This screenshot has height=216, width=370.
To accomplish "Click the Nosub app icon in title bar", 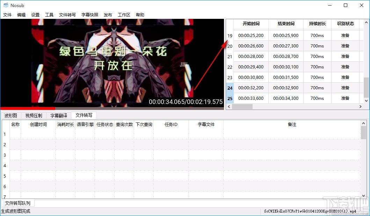I will (6, 5).
